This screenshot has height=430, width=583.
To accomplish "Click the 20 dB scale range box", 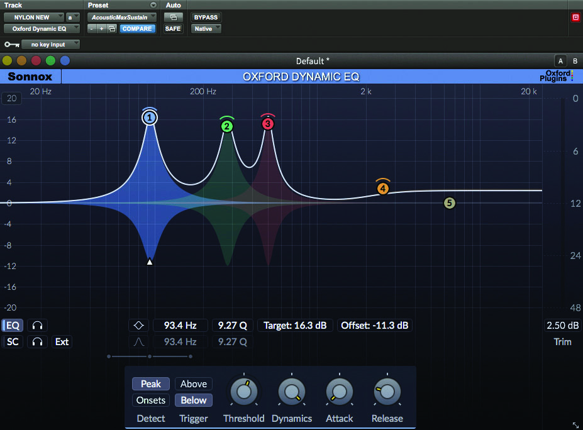I will pos(11,99).
